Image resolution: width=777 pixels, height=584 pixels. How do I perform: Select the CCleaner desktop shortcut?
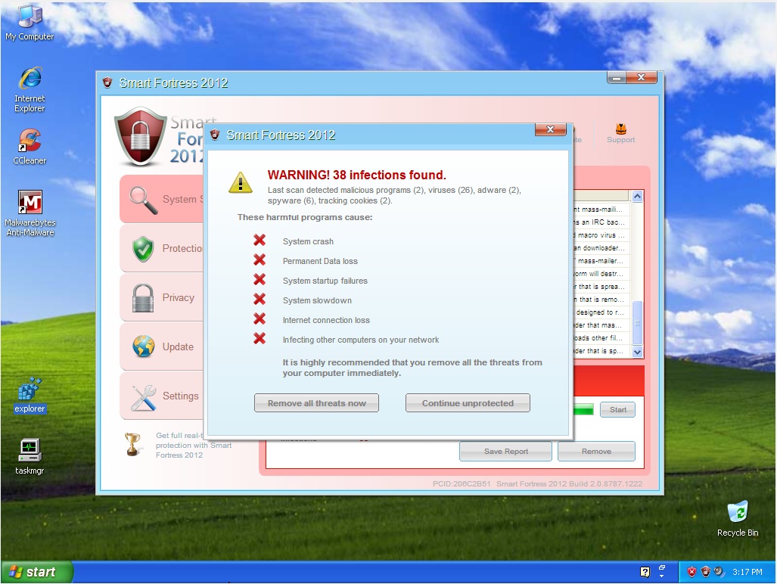click(30, 147)
